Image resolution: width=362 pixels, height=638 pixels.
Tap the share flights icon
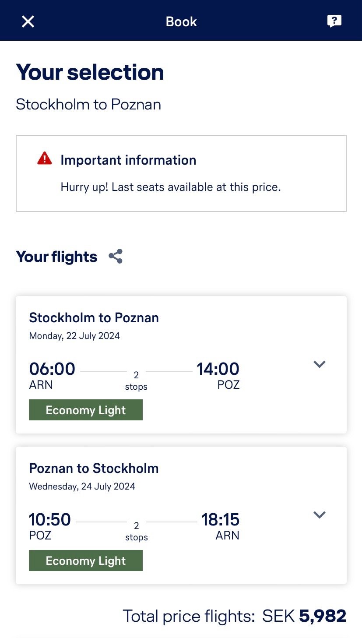(116, 257)
